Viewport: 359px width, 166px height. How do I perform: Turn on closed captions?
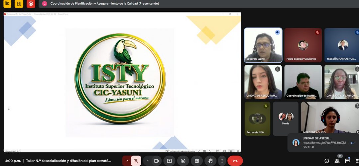[196, 161]
